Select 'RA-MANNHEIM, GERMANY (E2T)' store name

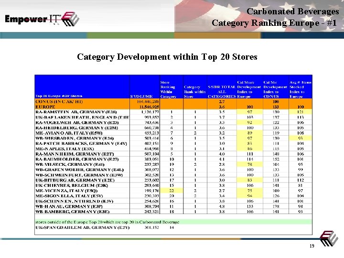[x=75, y=154]
